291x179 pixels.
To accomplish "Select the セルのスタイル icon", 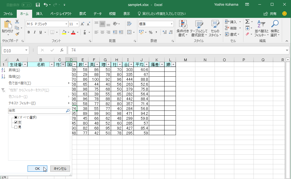I will click(x=215, y=28).
